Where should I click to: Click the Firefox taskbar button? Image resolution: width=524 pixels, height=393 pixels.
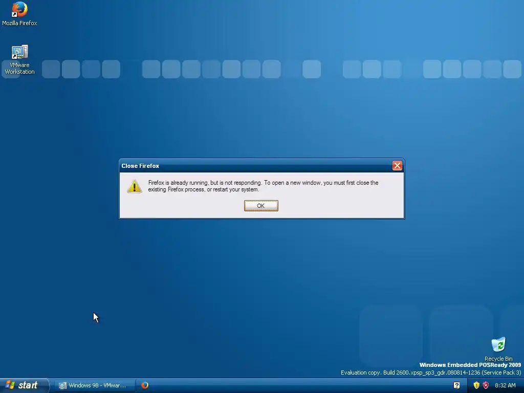145,385
